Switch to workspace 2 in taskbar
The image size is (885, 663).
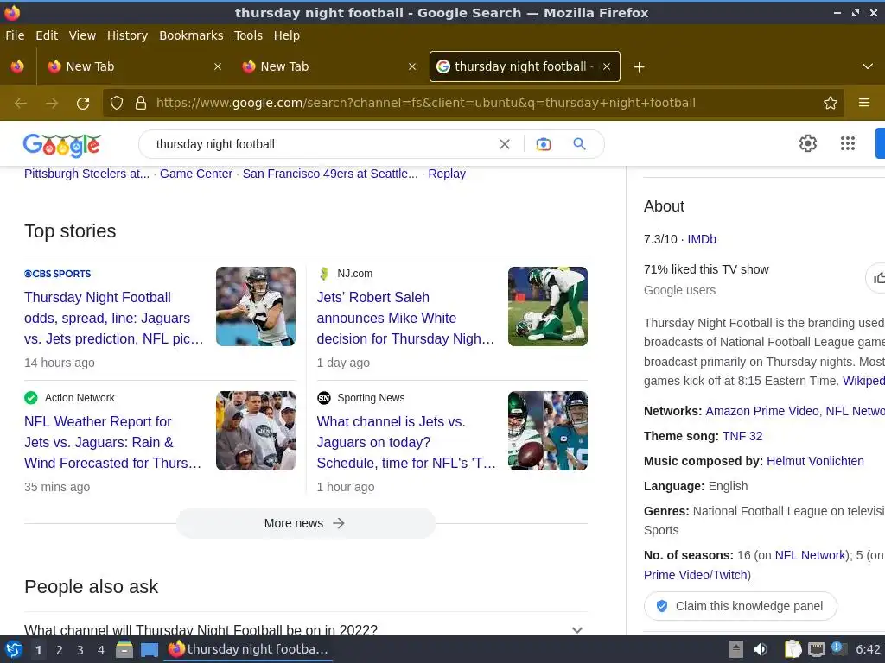pos(59,650)
